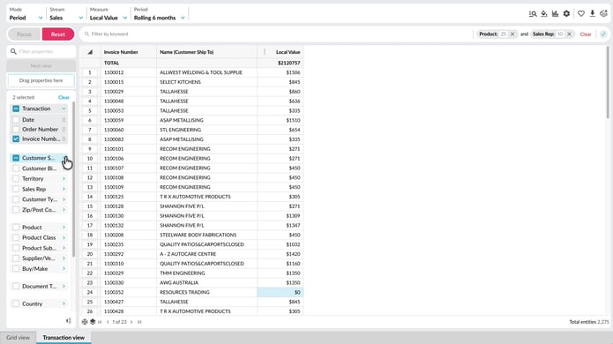The height and width of the screenshot is (344, 613).
Task: Click drag handle next to Order Number property
Action: (x=64, y=130)
